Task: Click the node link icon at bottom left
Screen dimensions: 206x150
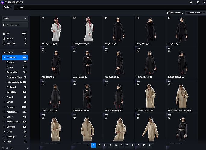Action: click(x=12, y=148)
